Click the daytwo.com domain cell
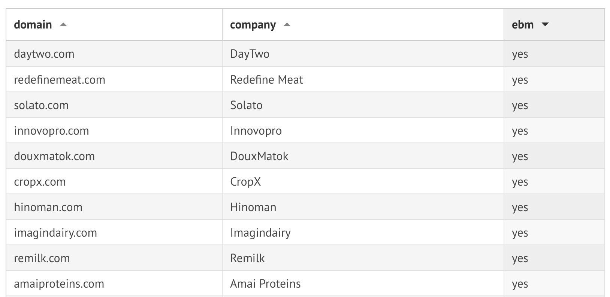This screenshot has height=297, width=610. [44, 54]
